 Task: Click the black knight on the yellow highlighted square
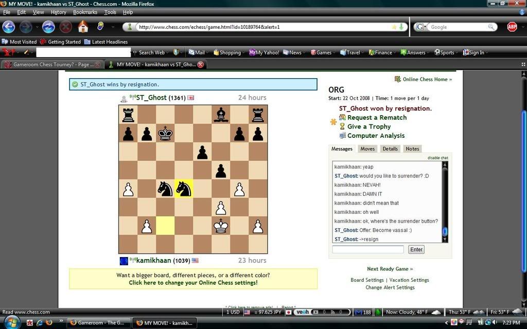point(184,188)
